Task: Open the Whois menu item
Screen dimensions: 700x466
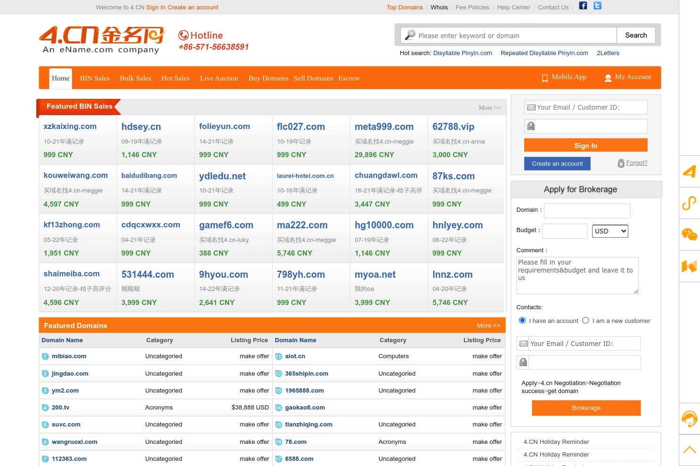Action: 439,7
